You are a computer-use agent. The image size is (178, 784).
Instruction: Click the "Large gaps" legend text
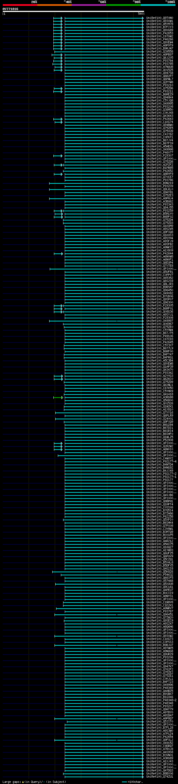coord(12,781)
